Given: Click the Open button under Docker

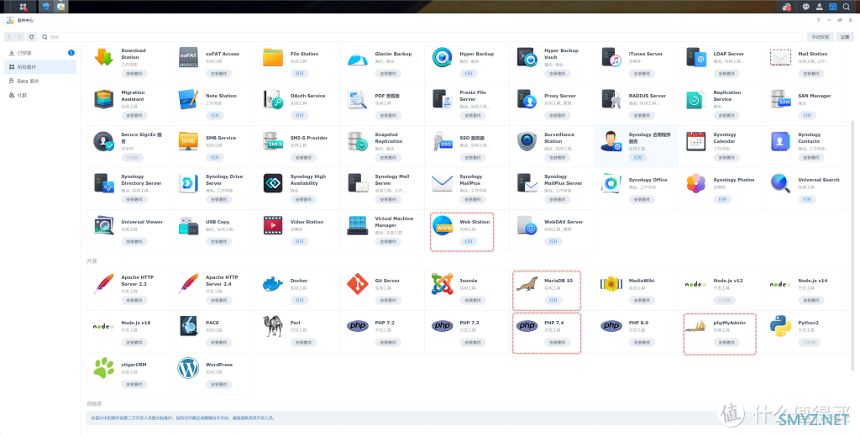Looking at the screenshot, I should pos(299,300).
